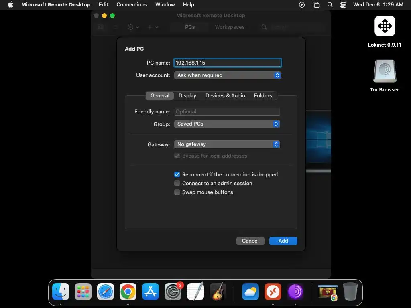Viewport: 411px width, 308px height.
Task: Open the Gateway dropdown showing No gateway
Action: click(227, 144)
